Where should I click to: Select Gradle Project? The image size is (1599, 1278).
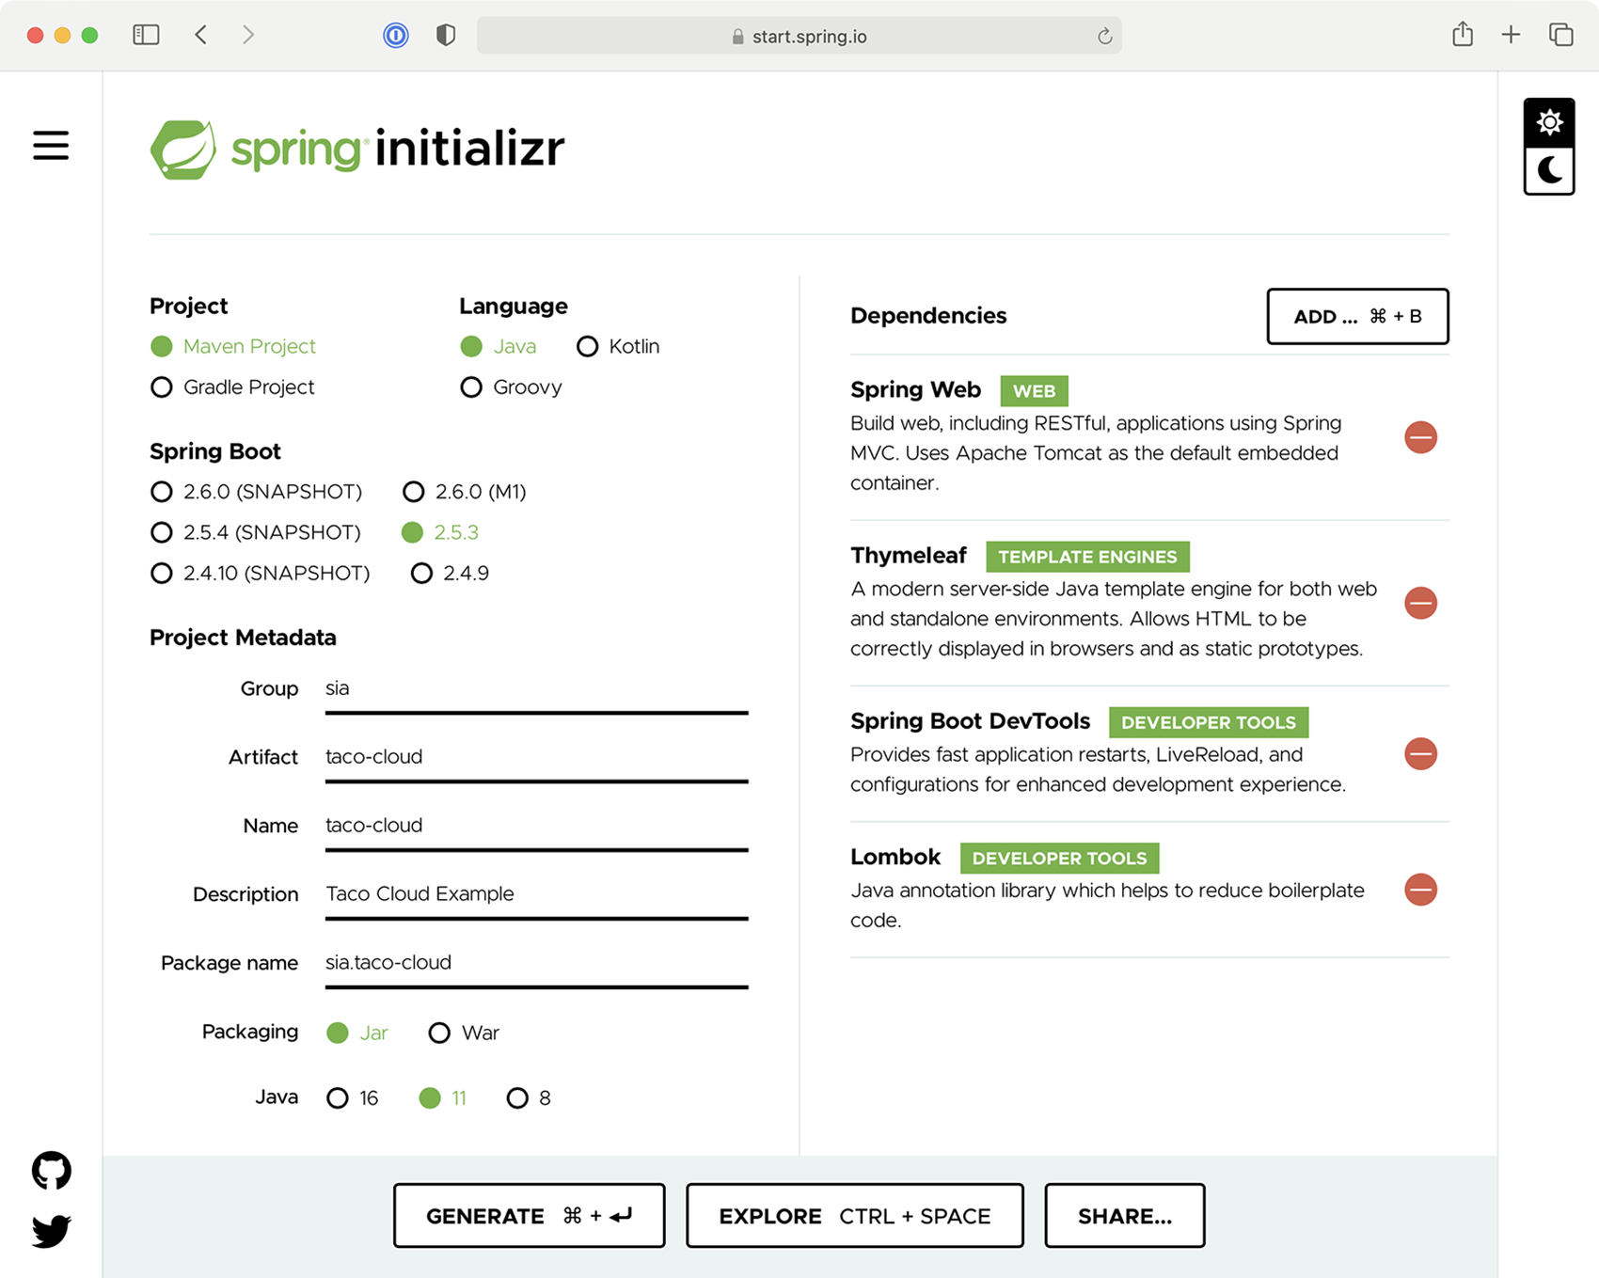(232, 387)
